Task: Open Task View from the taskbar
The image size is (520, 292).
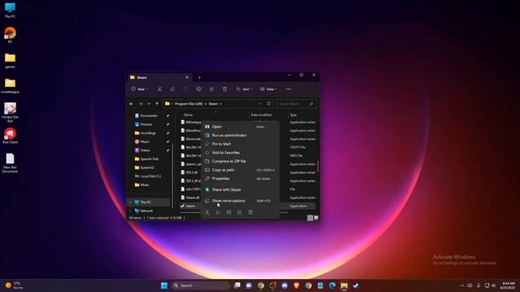Action: click(237, 286)
